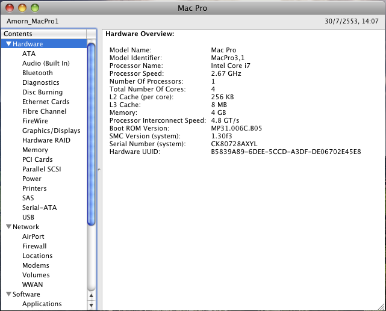The height and width of the screenshot is (311, 386).
Task: Collapse the Software section triangle
Action: pos(9,294)
